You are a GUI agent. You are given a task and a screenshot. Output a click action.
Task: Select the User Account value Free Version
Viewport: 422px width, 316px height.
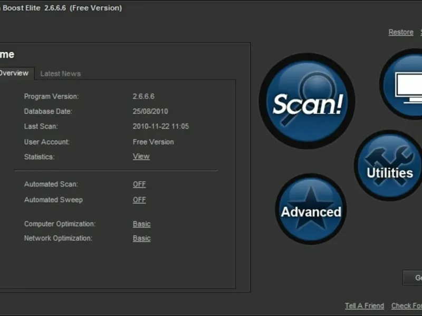point(153,142)
